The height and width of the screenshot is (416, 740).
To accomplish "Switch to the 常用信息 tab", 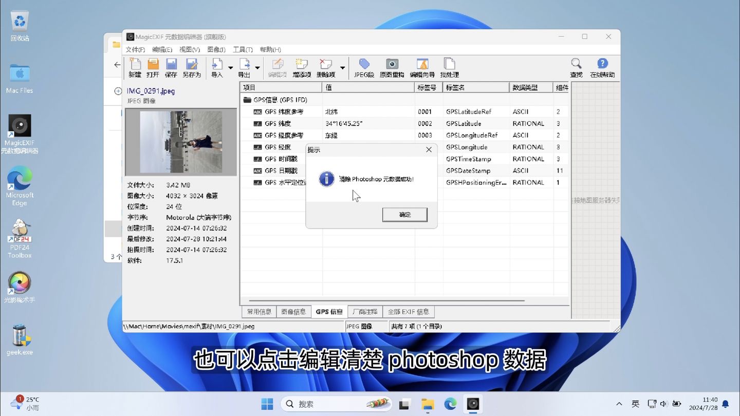I will pyautogui.click(x=259, y=312).
